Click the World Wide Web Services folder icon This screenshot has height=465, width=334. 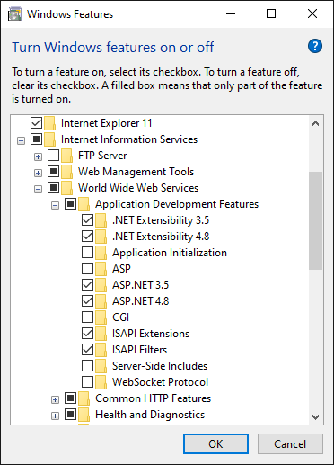pyautogui.click(x=66, y=188)
